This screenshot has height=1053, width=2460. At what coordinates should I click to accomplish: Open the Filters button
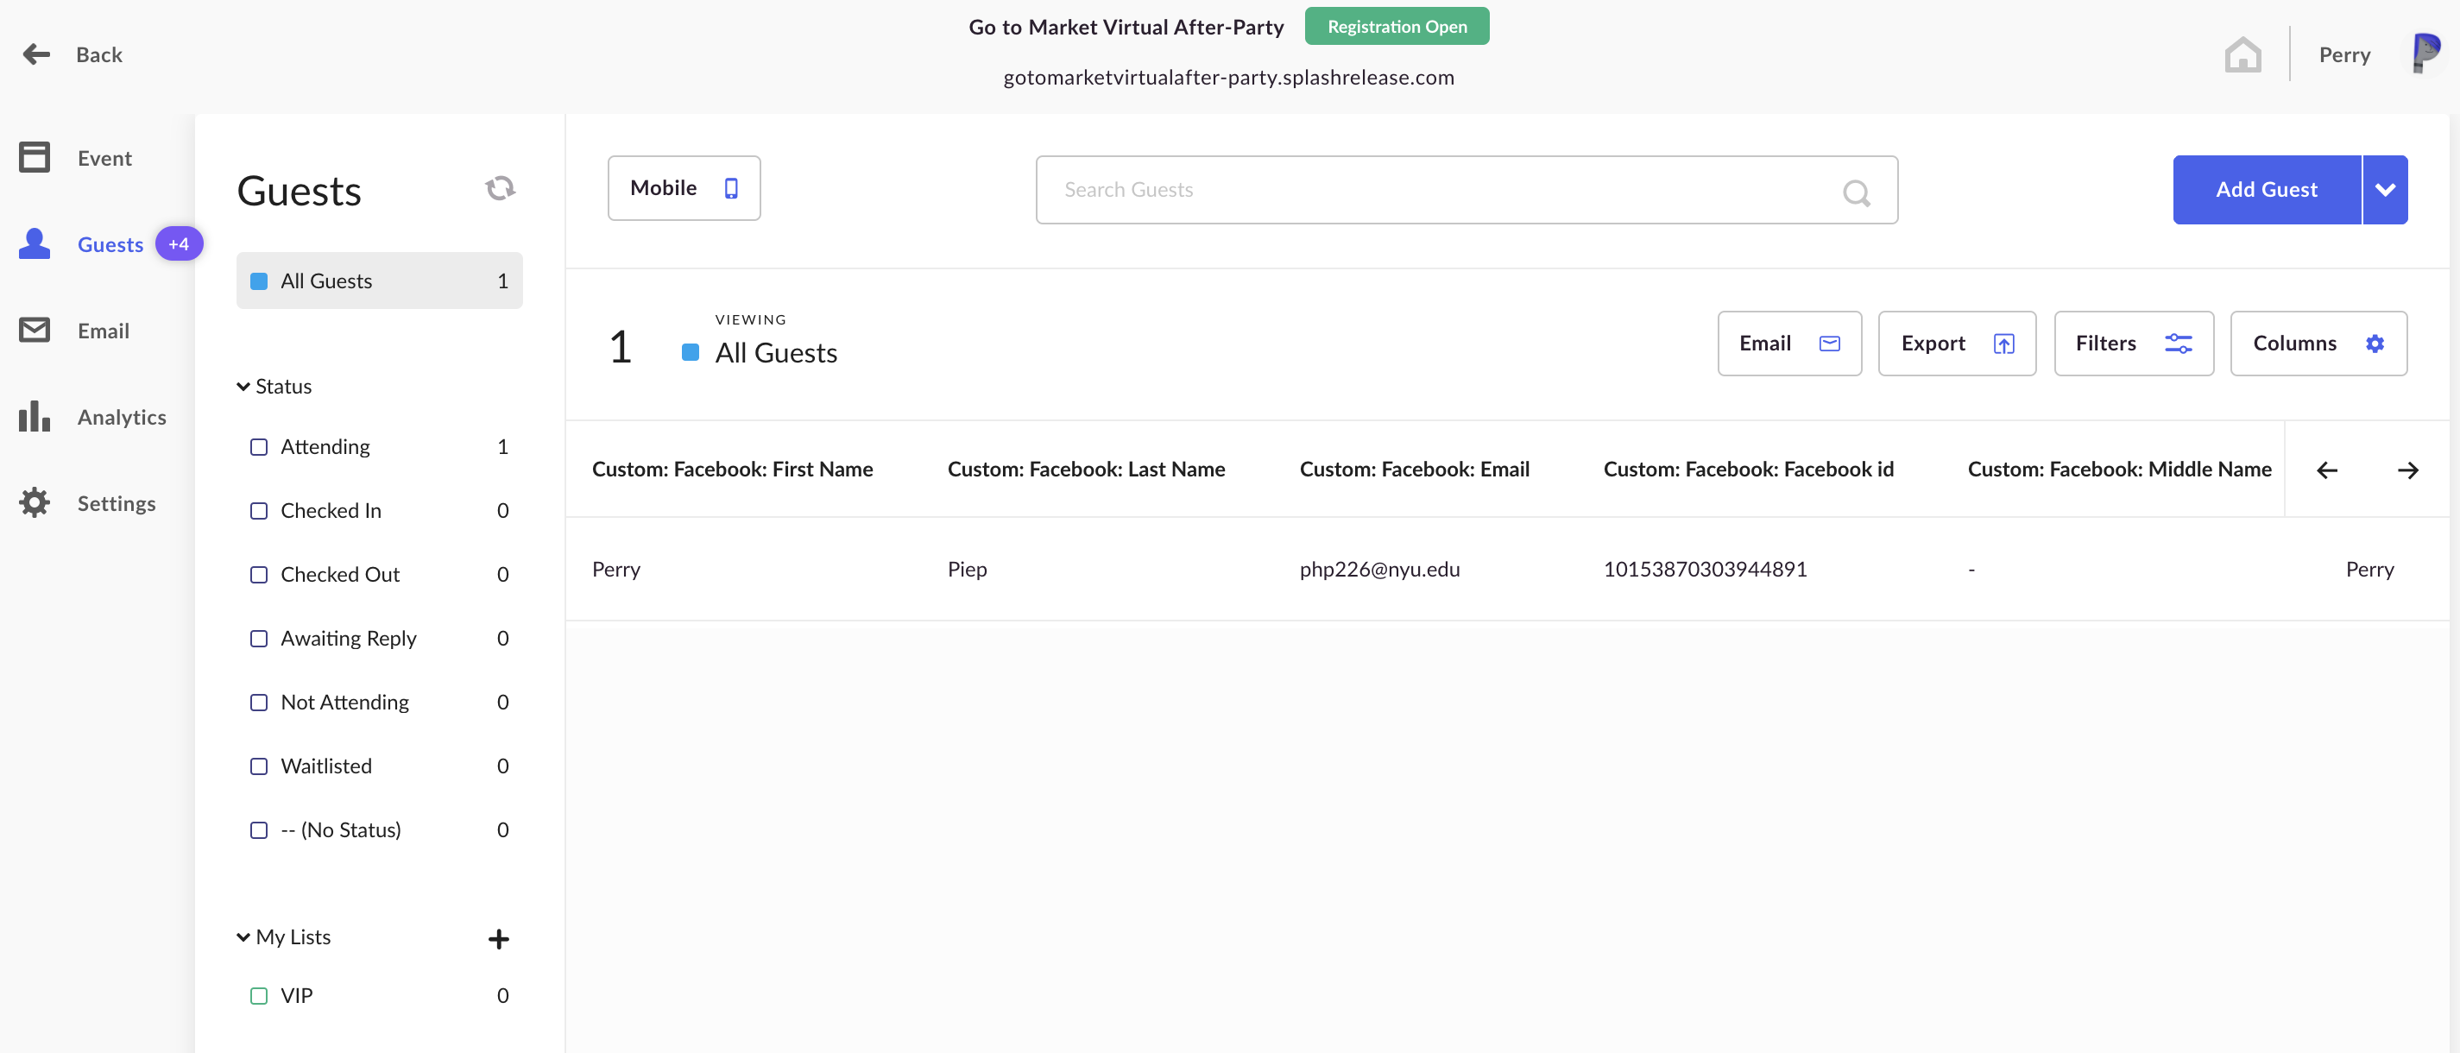[2133, 344]
